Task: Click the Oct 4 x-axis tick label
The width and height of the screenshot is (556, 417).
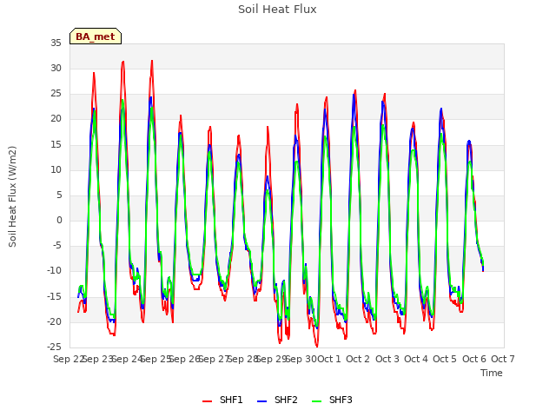Action: point(416,359)
